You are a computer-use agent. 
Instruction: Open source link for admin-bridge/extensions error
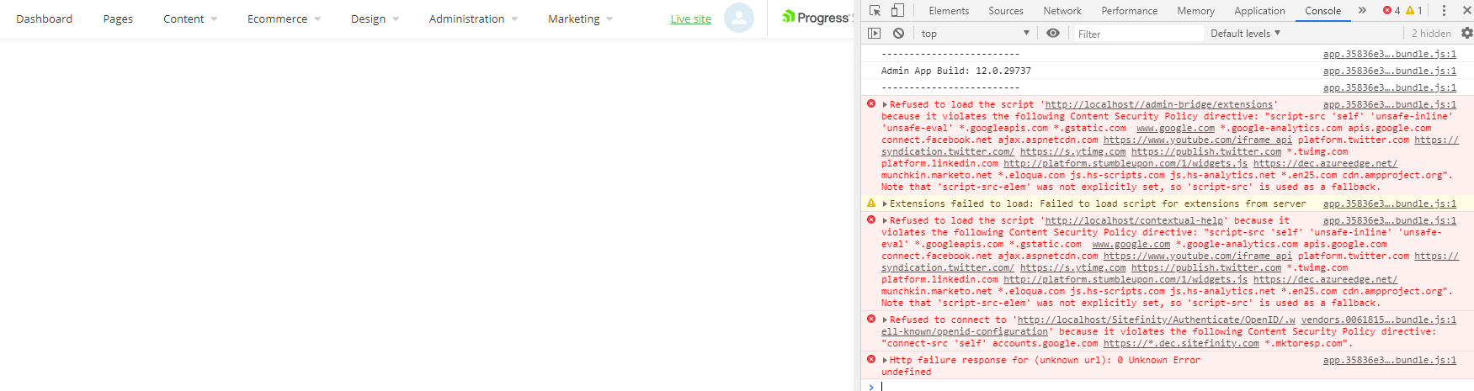point(1390,105)
